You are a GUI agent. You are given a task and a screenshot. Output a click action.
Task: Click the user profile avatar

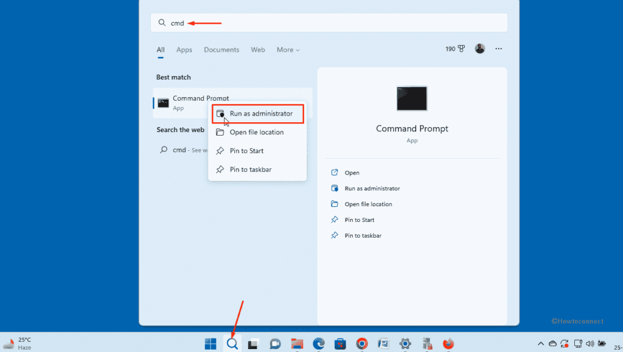[480, 49]
